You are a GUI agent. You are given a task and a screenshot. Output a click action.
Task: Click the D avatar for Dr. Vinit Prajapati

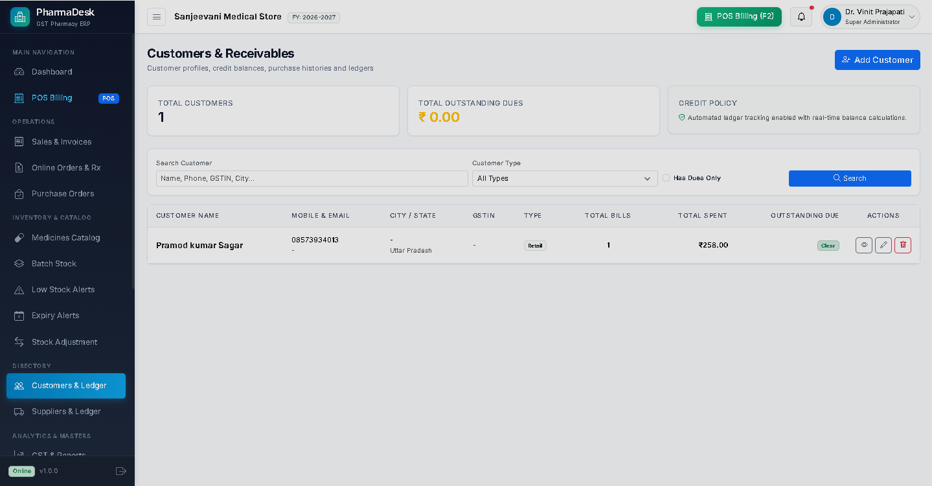pyautogui.click(x=832, y=17)
